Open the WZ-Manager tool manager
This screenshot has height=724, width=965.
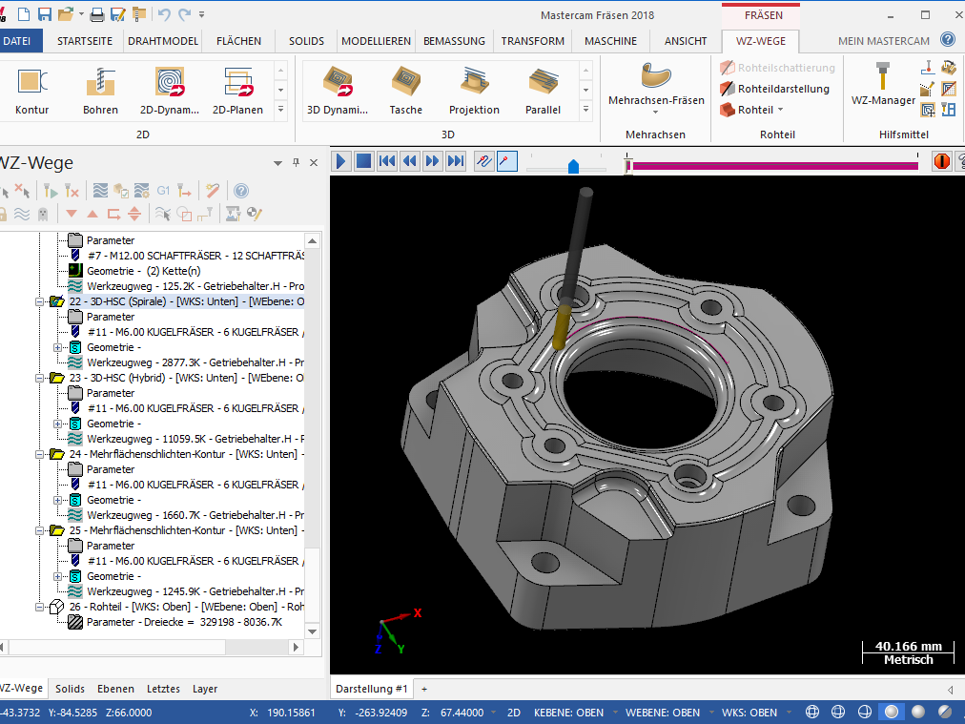pos(883,84)
